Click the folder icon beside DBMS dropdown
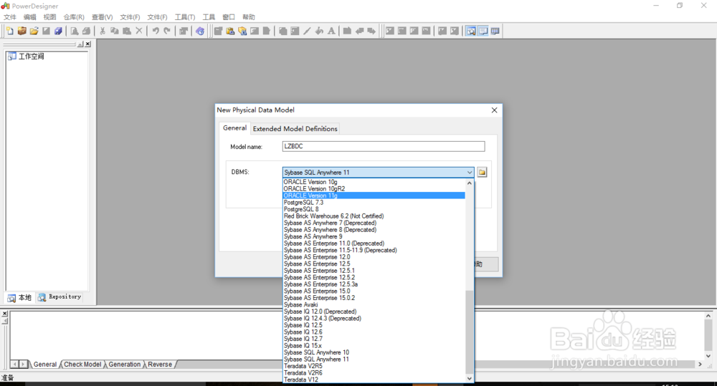 point(482,172)
